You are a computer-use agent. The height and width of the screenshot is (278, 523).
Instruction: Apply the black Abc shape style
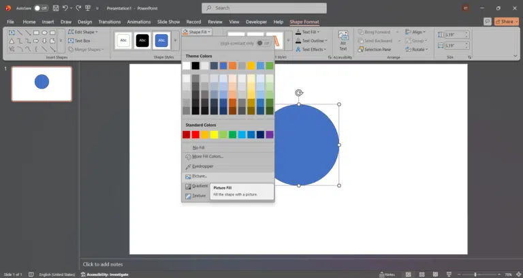tap(142, 40)
